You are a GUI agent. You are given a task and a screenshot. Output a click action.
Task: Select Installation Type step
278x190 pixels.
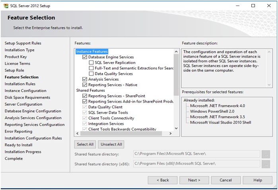click(x=19, y=50)
